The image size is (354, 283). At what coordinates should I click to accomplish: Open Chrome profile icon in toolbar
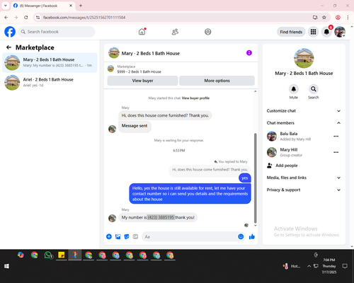tap(338, 18)
